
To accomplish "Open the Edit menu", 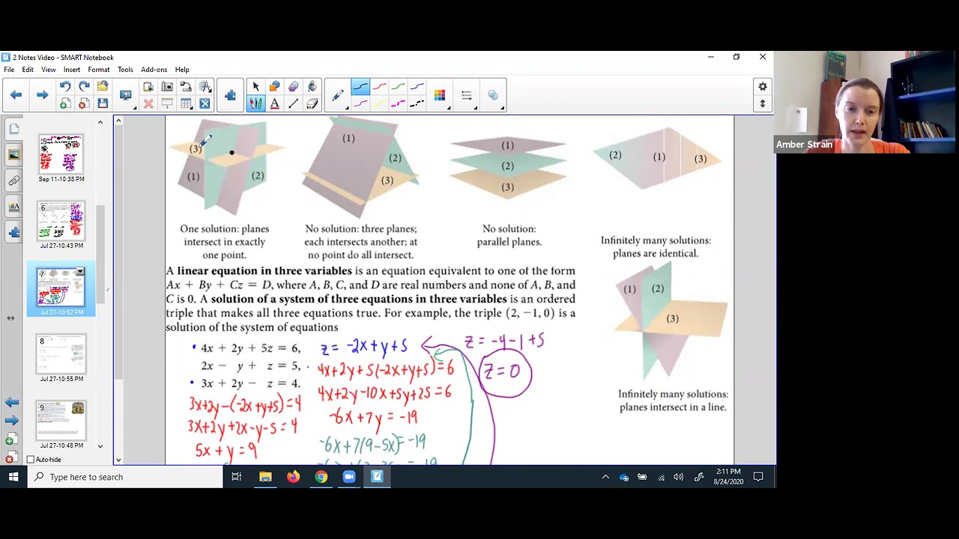I will click(28, 70).
